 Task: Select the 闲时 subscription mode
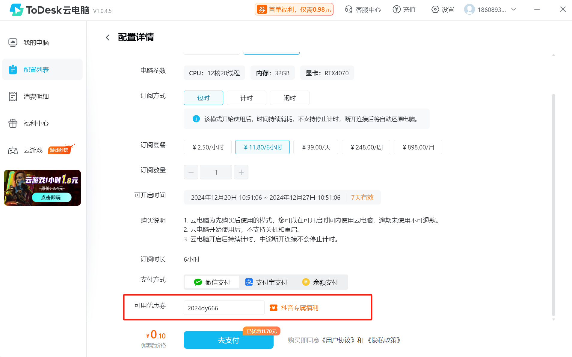(x=290, y=98)
